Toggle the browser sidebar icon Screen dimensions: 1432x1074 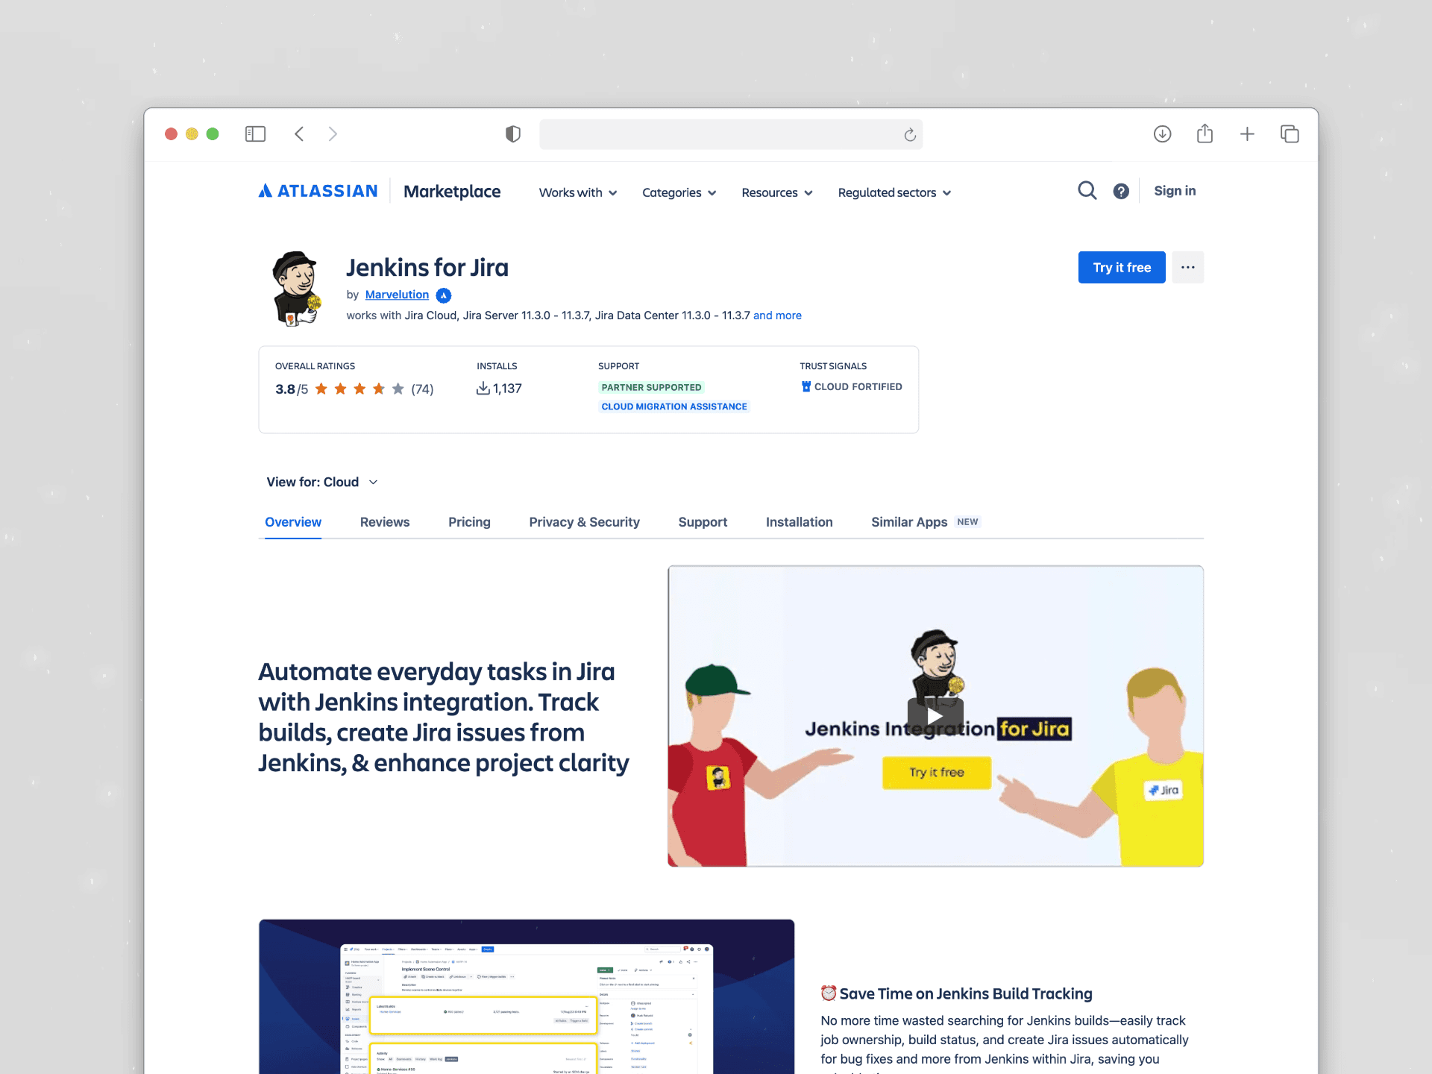click(255, 134)
